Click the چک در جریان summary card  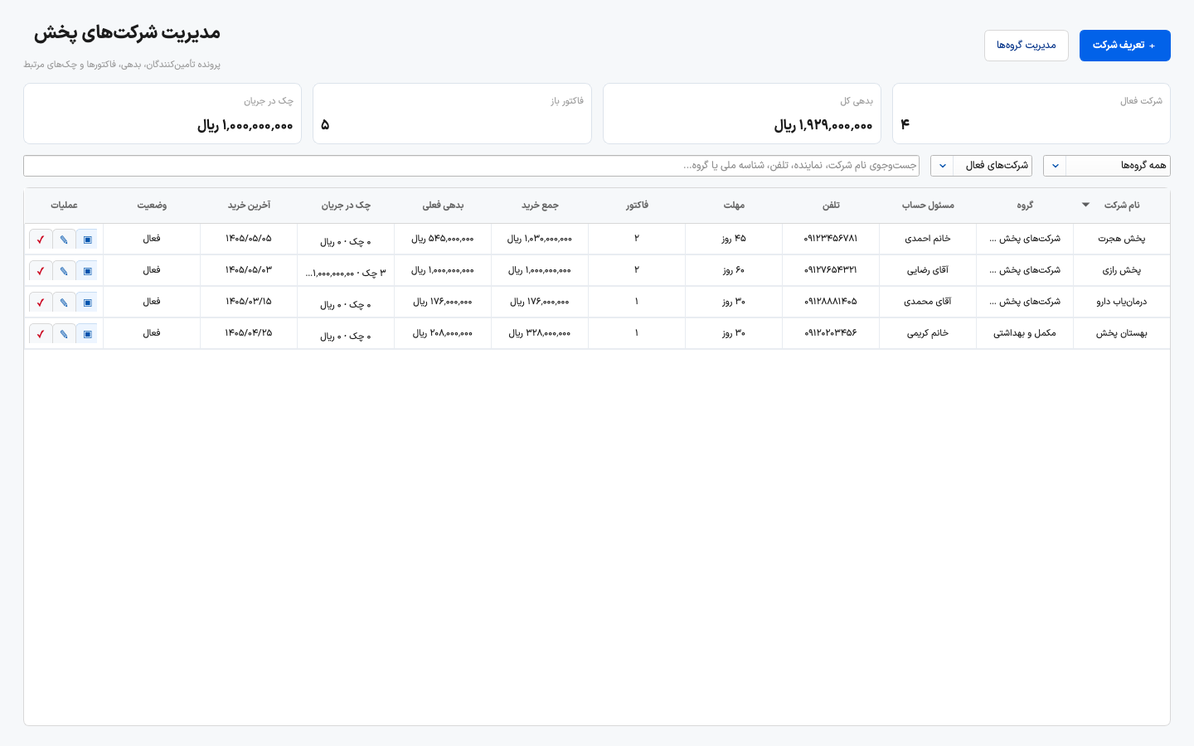click(163, 114)
